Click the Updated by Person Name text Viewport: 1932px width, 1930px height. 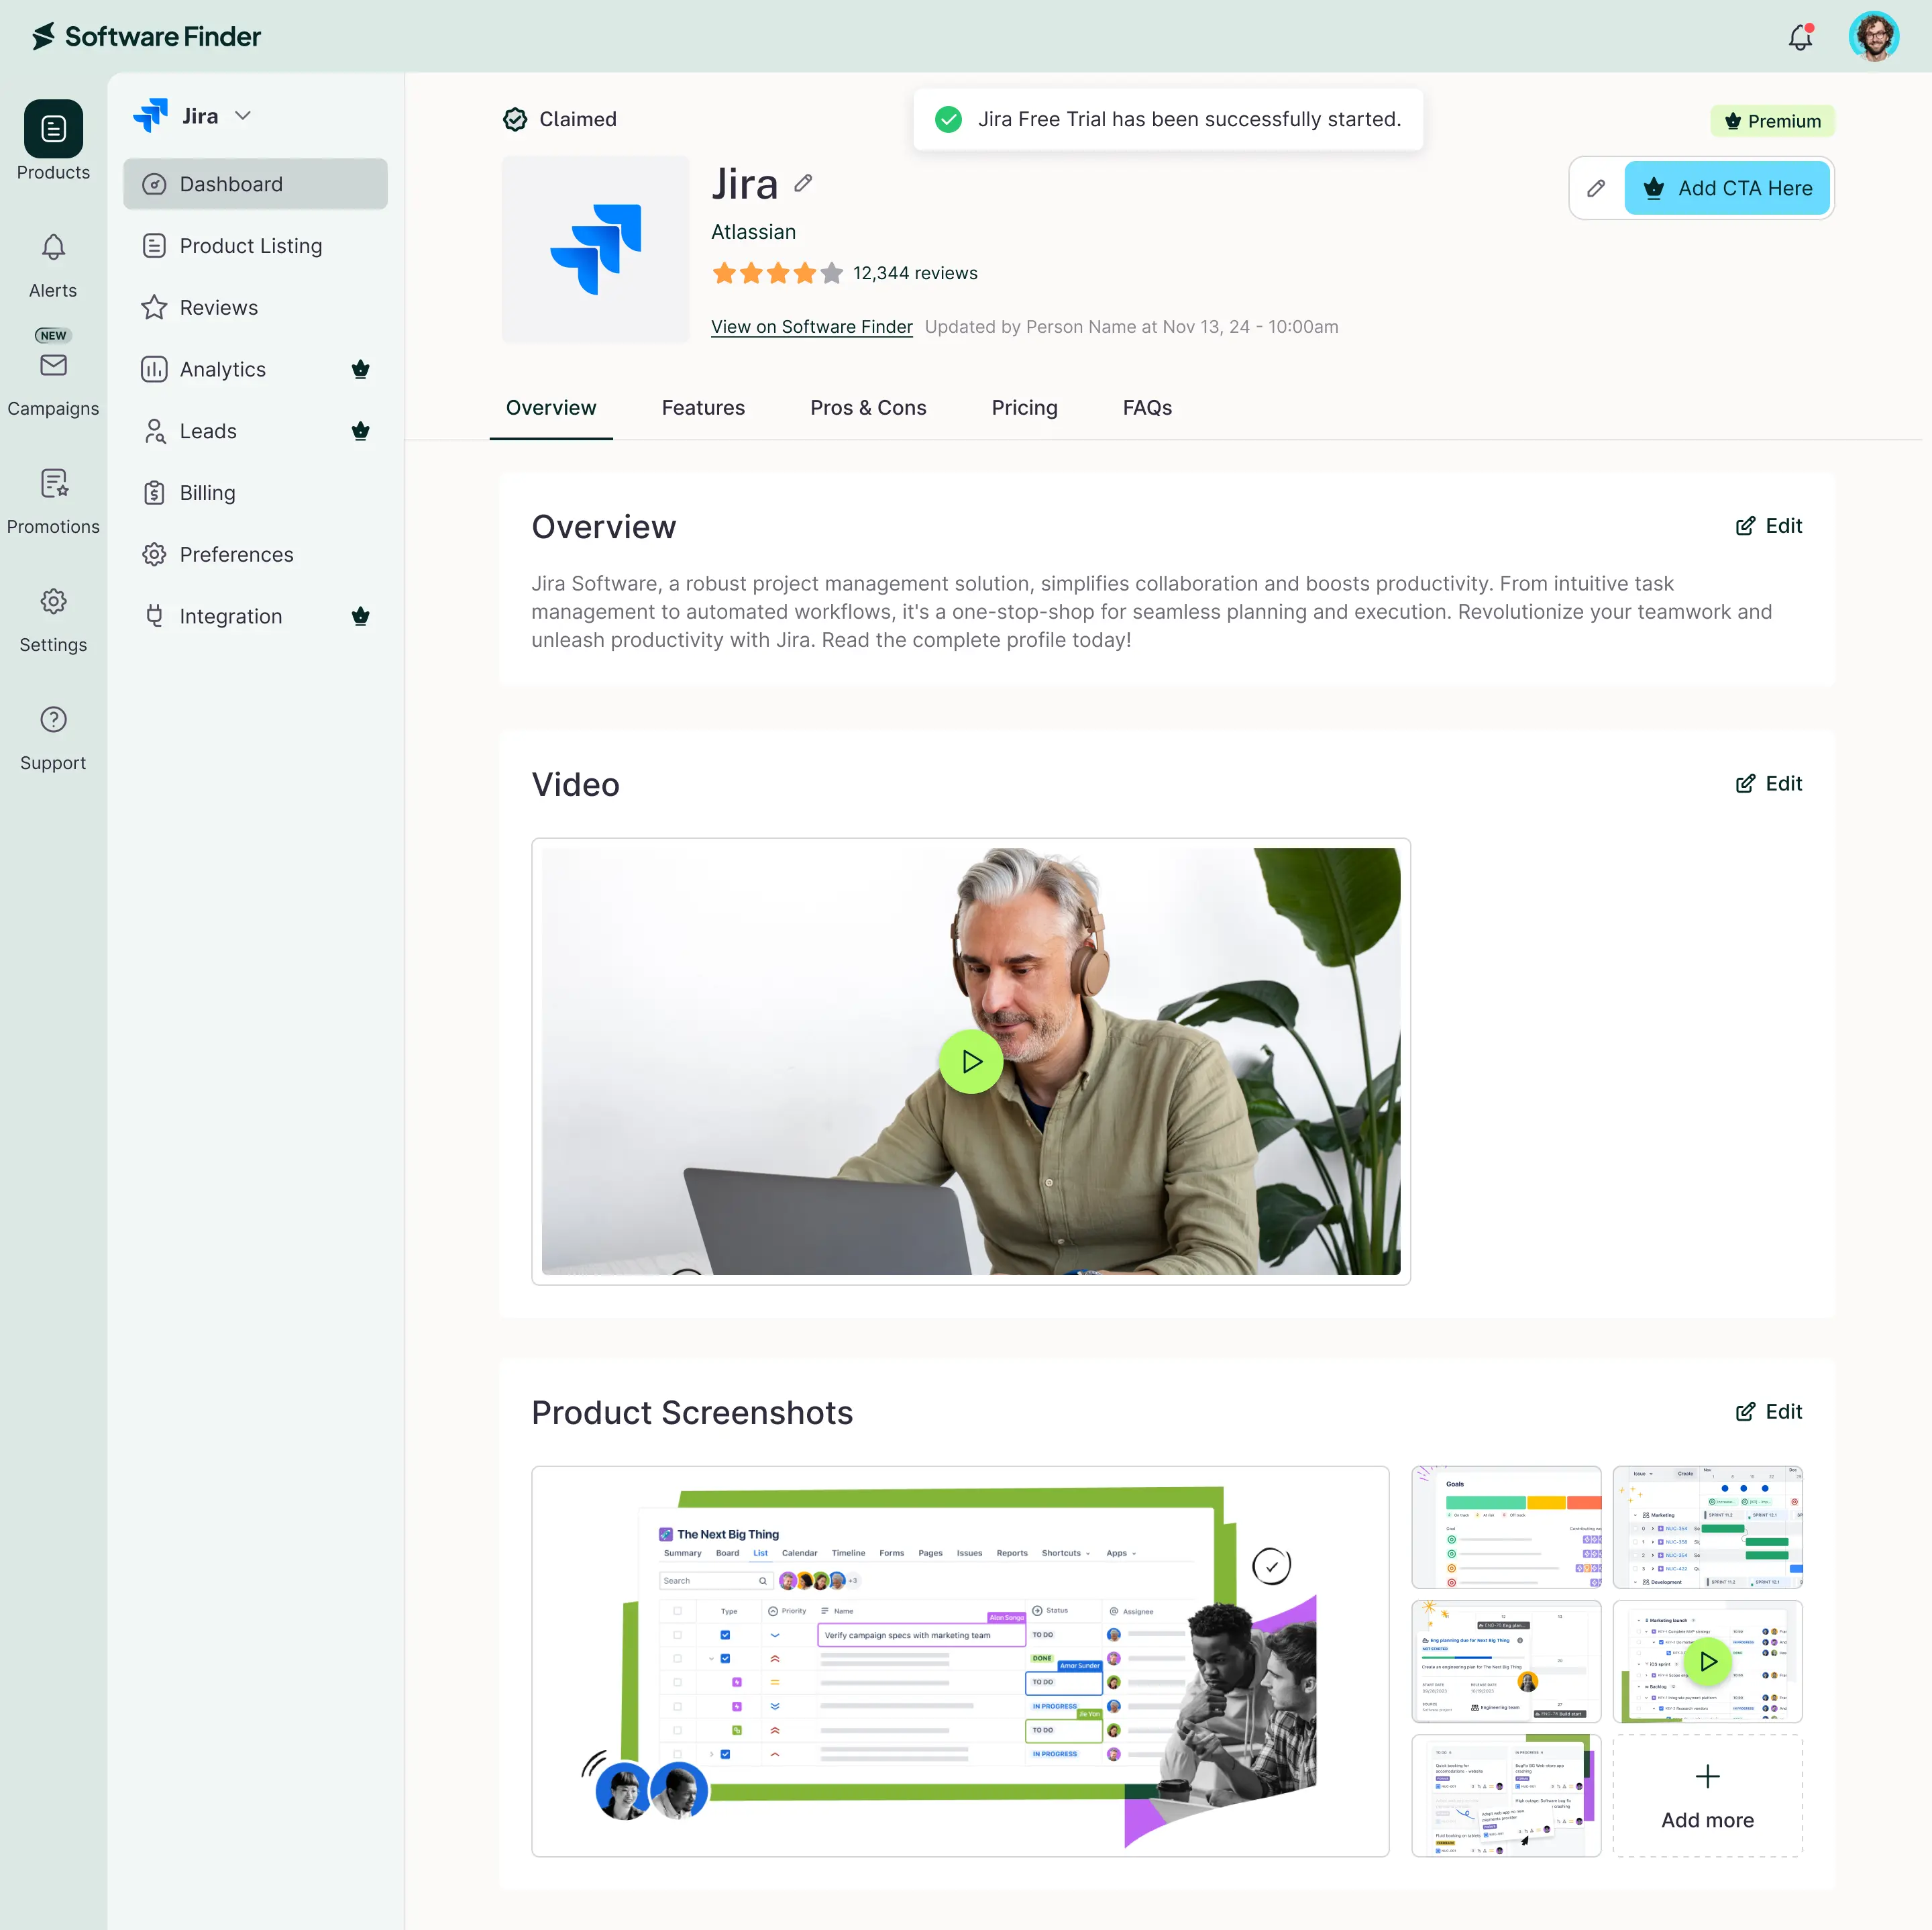tap(1131, 327)
